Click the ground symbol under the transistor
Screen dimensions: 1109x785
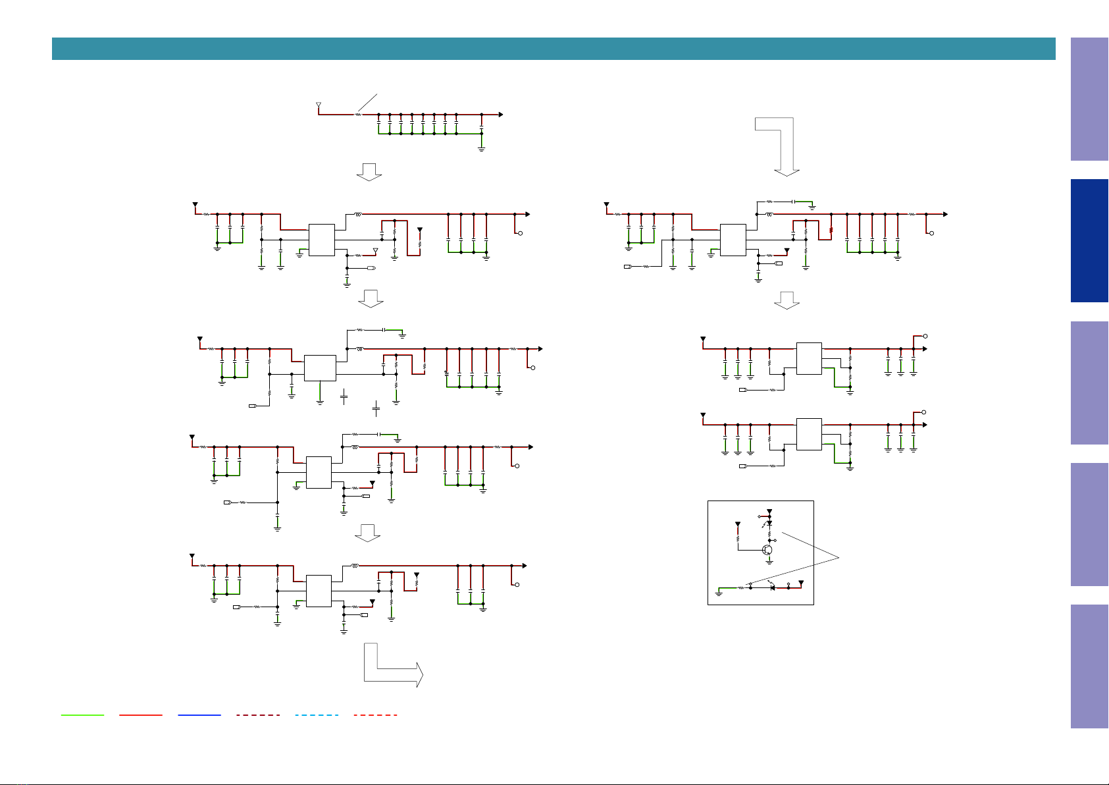(770, 562)
